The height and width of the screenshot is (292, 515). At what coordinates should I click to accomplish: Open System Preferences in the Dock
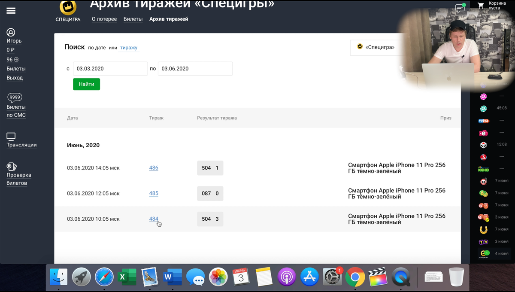click(x=332, y=277)
